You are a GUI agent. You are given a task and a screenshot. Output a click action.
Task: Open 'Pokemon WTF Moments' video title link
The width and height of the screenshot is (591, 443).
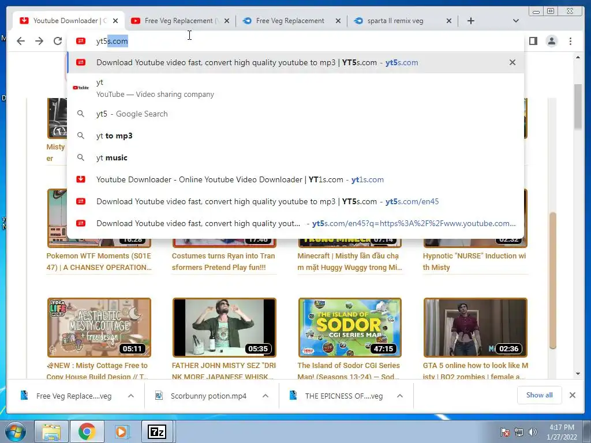tap(99, 261)
